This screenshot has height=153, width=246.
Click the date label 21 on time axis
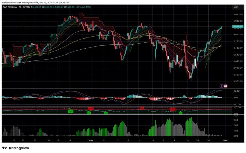click(188, 140)
